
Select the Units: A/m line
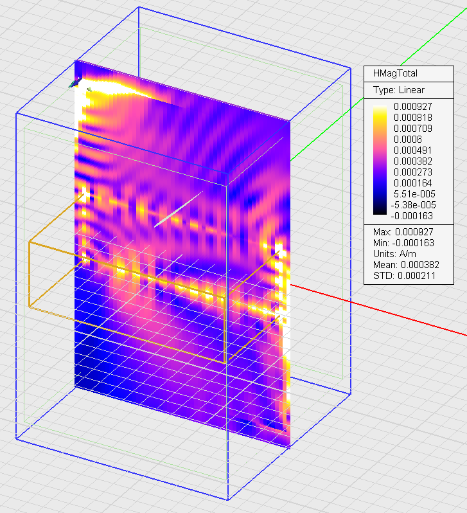(x=395, y=253)
